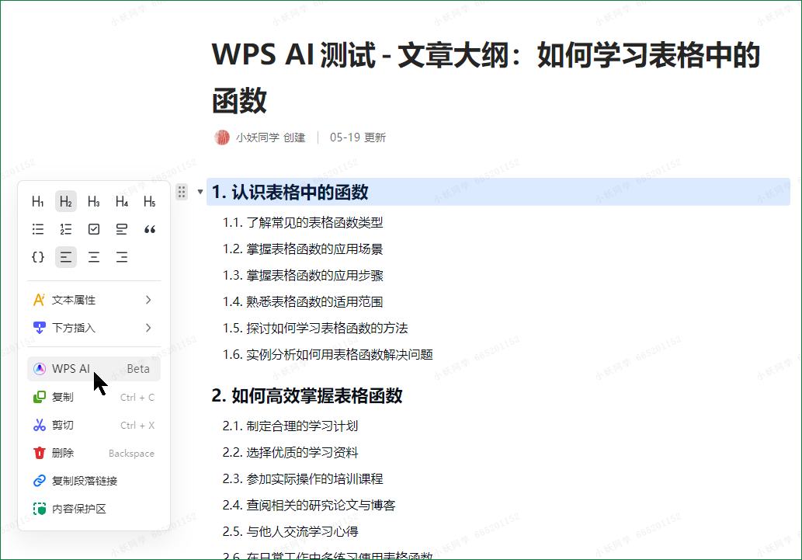Apply Heading 5 style

coord(150,202)
